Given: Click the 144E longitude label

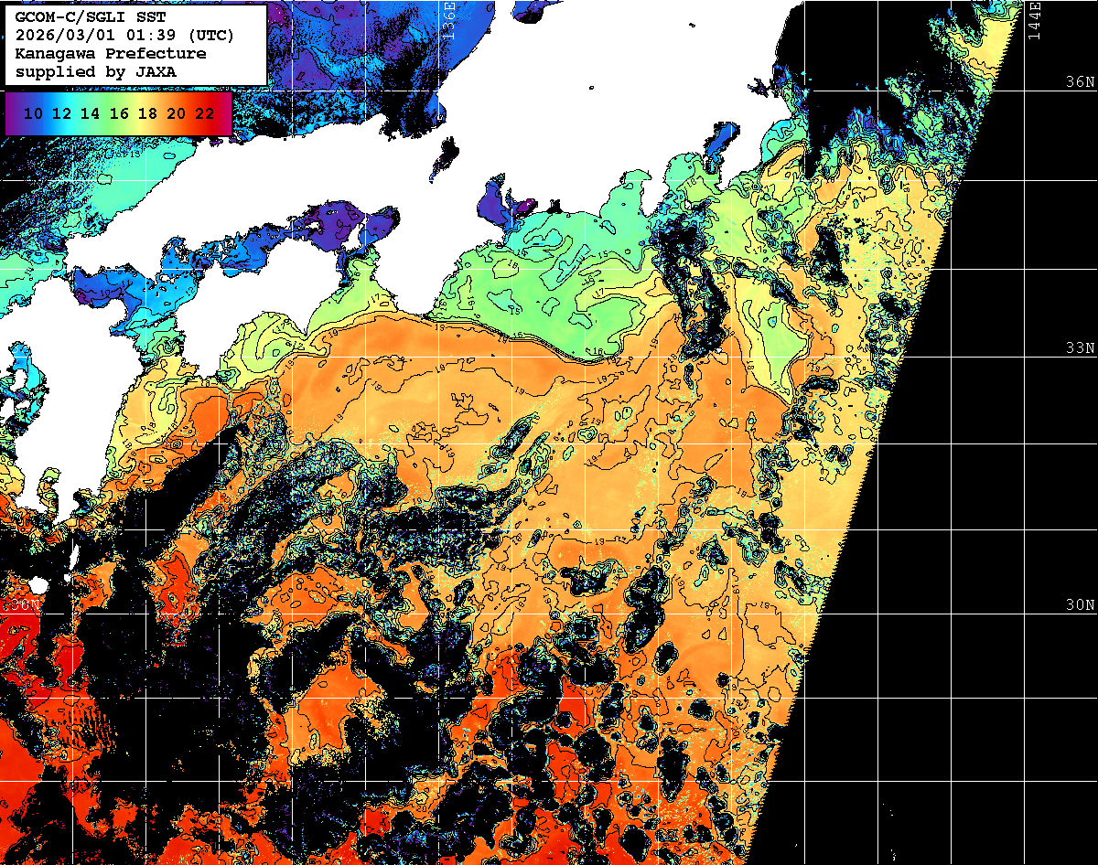Looking at the screenshot, I should (1034, 20).
